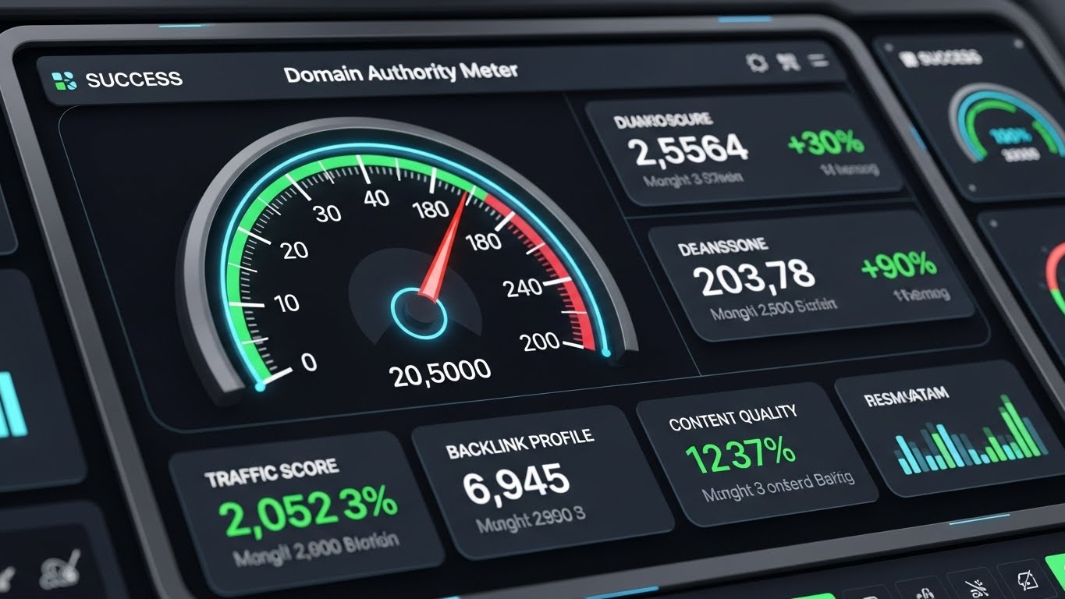
Task: Open settings via the gear icon
Action: (x=756, y=63)
